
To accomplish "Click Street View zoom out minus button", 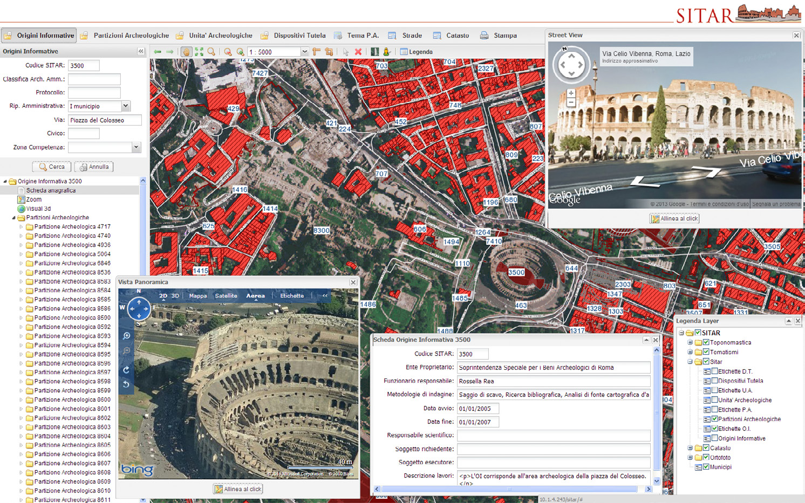I will 571,102.
